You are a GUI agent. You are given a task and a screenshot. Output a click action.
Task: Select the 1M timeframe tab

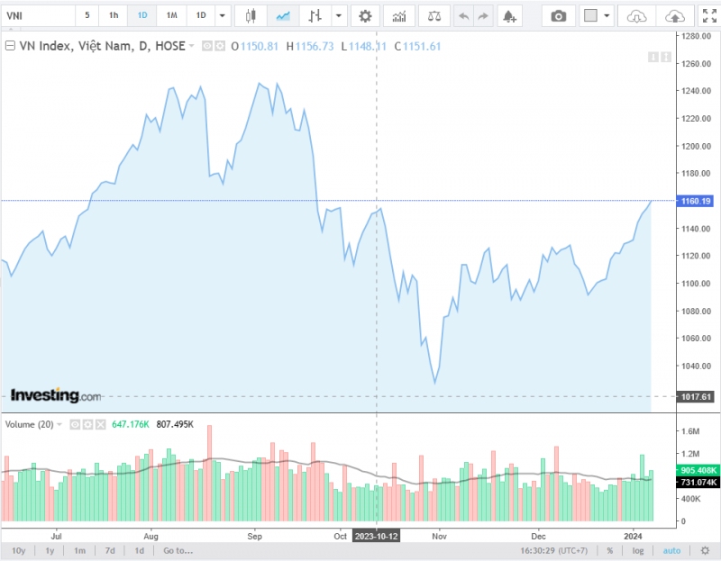pos(171,16)
